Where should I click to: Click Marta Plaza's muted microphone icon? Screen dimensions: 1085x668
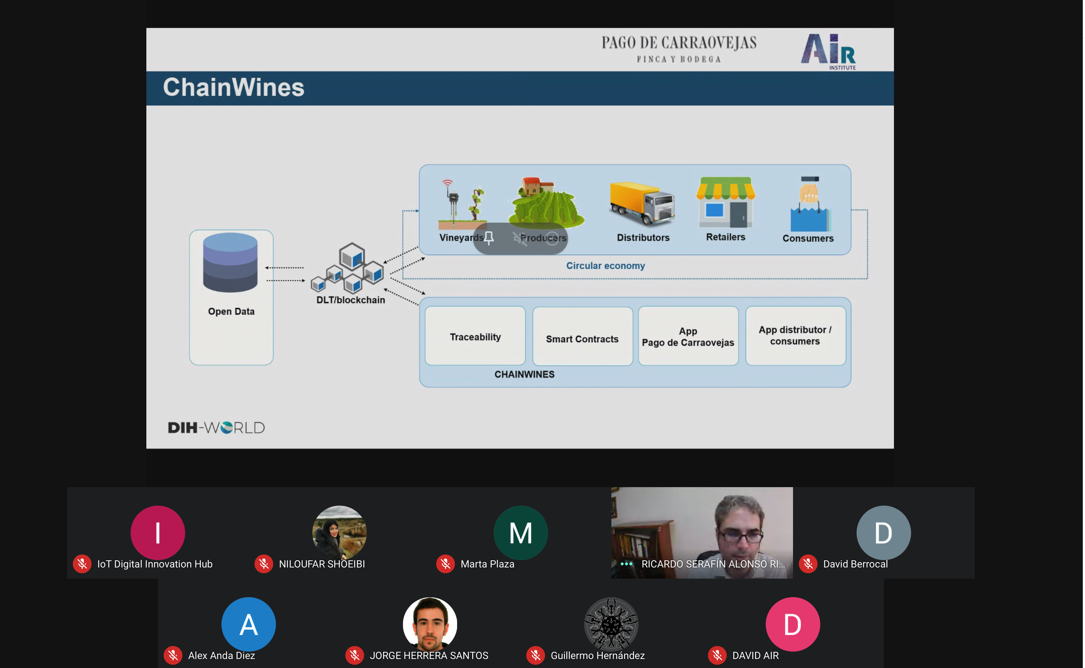pos(446,564)
